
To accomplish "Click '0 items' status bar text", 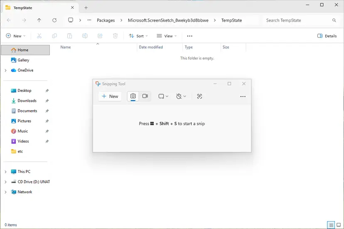I will point(11,225).
